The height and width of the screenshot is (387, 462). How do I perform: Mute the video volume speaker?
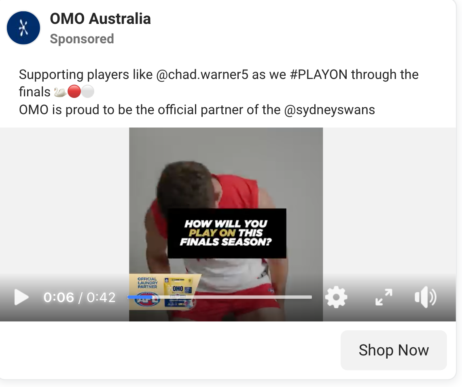[x=426, y=297]
